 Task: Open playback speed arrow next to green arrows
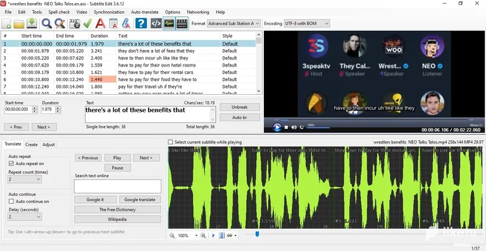click(235, 236)
